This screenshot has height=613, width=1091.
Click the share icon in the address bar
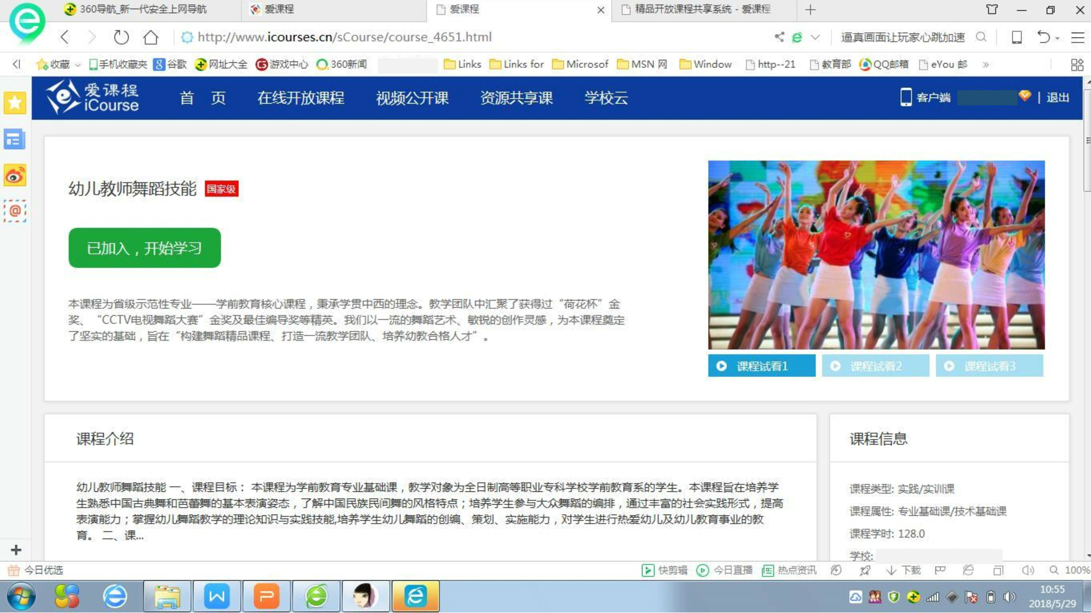[779, 37]
